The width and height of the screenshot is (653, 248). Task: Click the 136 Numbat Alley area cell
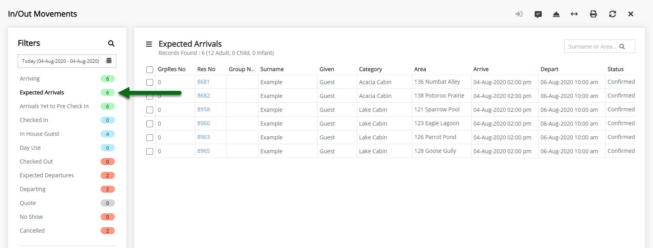pos(437,82)
